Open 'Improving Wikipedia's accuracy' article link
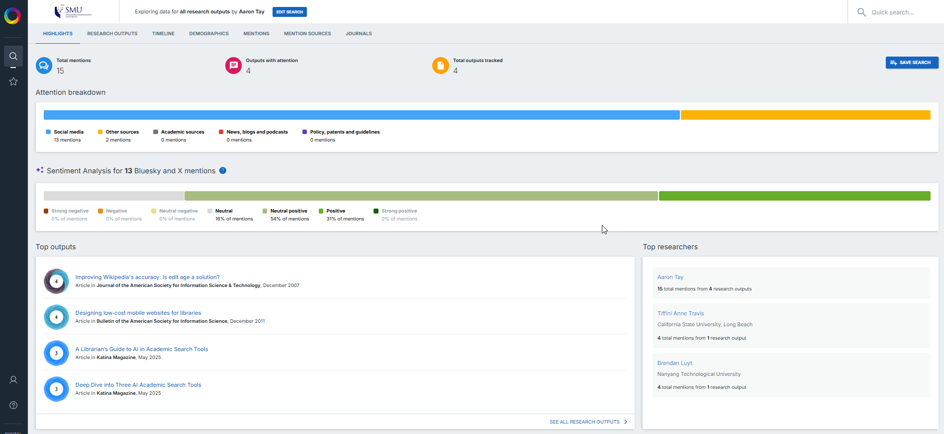Viewport: 944px width, 434px height. click(x=147, y=277)
